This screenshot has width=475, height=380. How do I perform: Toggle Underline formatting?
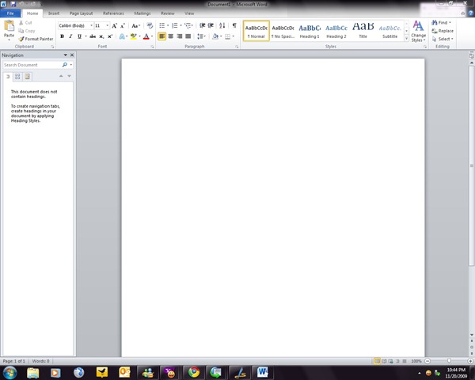click(x=79, y=36)
